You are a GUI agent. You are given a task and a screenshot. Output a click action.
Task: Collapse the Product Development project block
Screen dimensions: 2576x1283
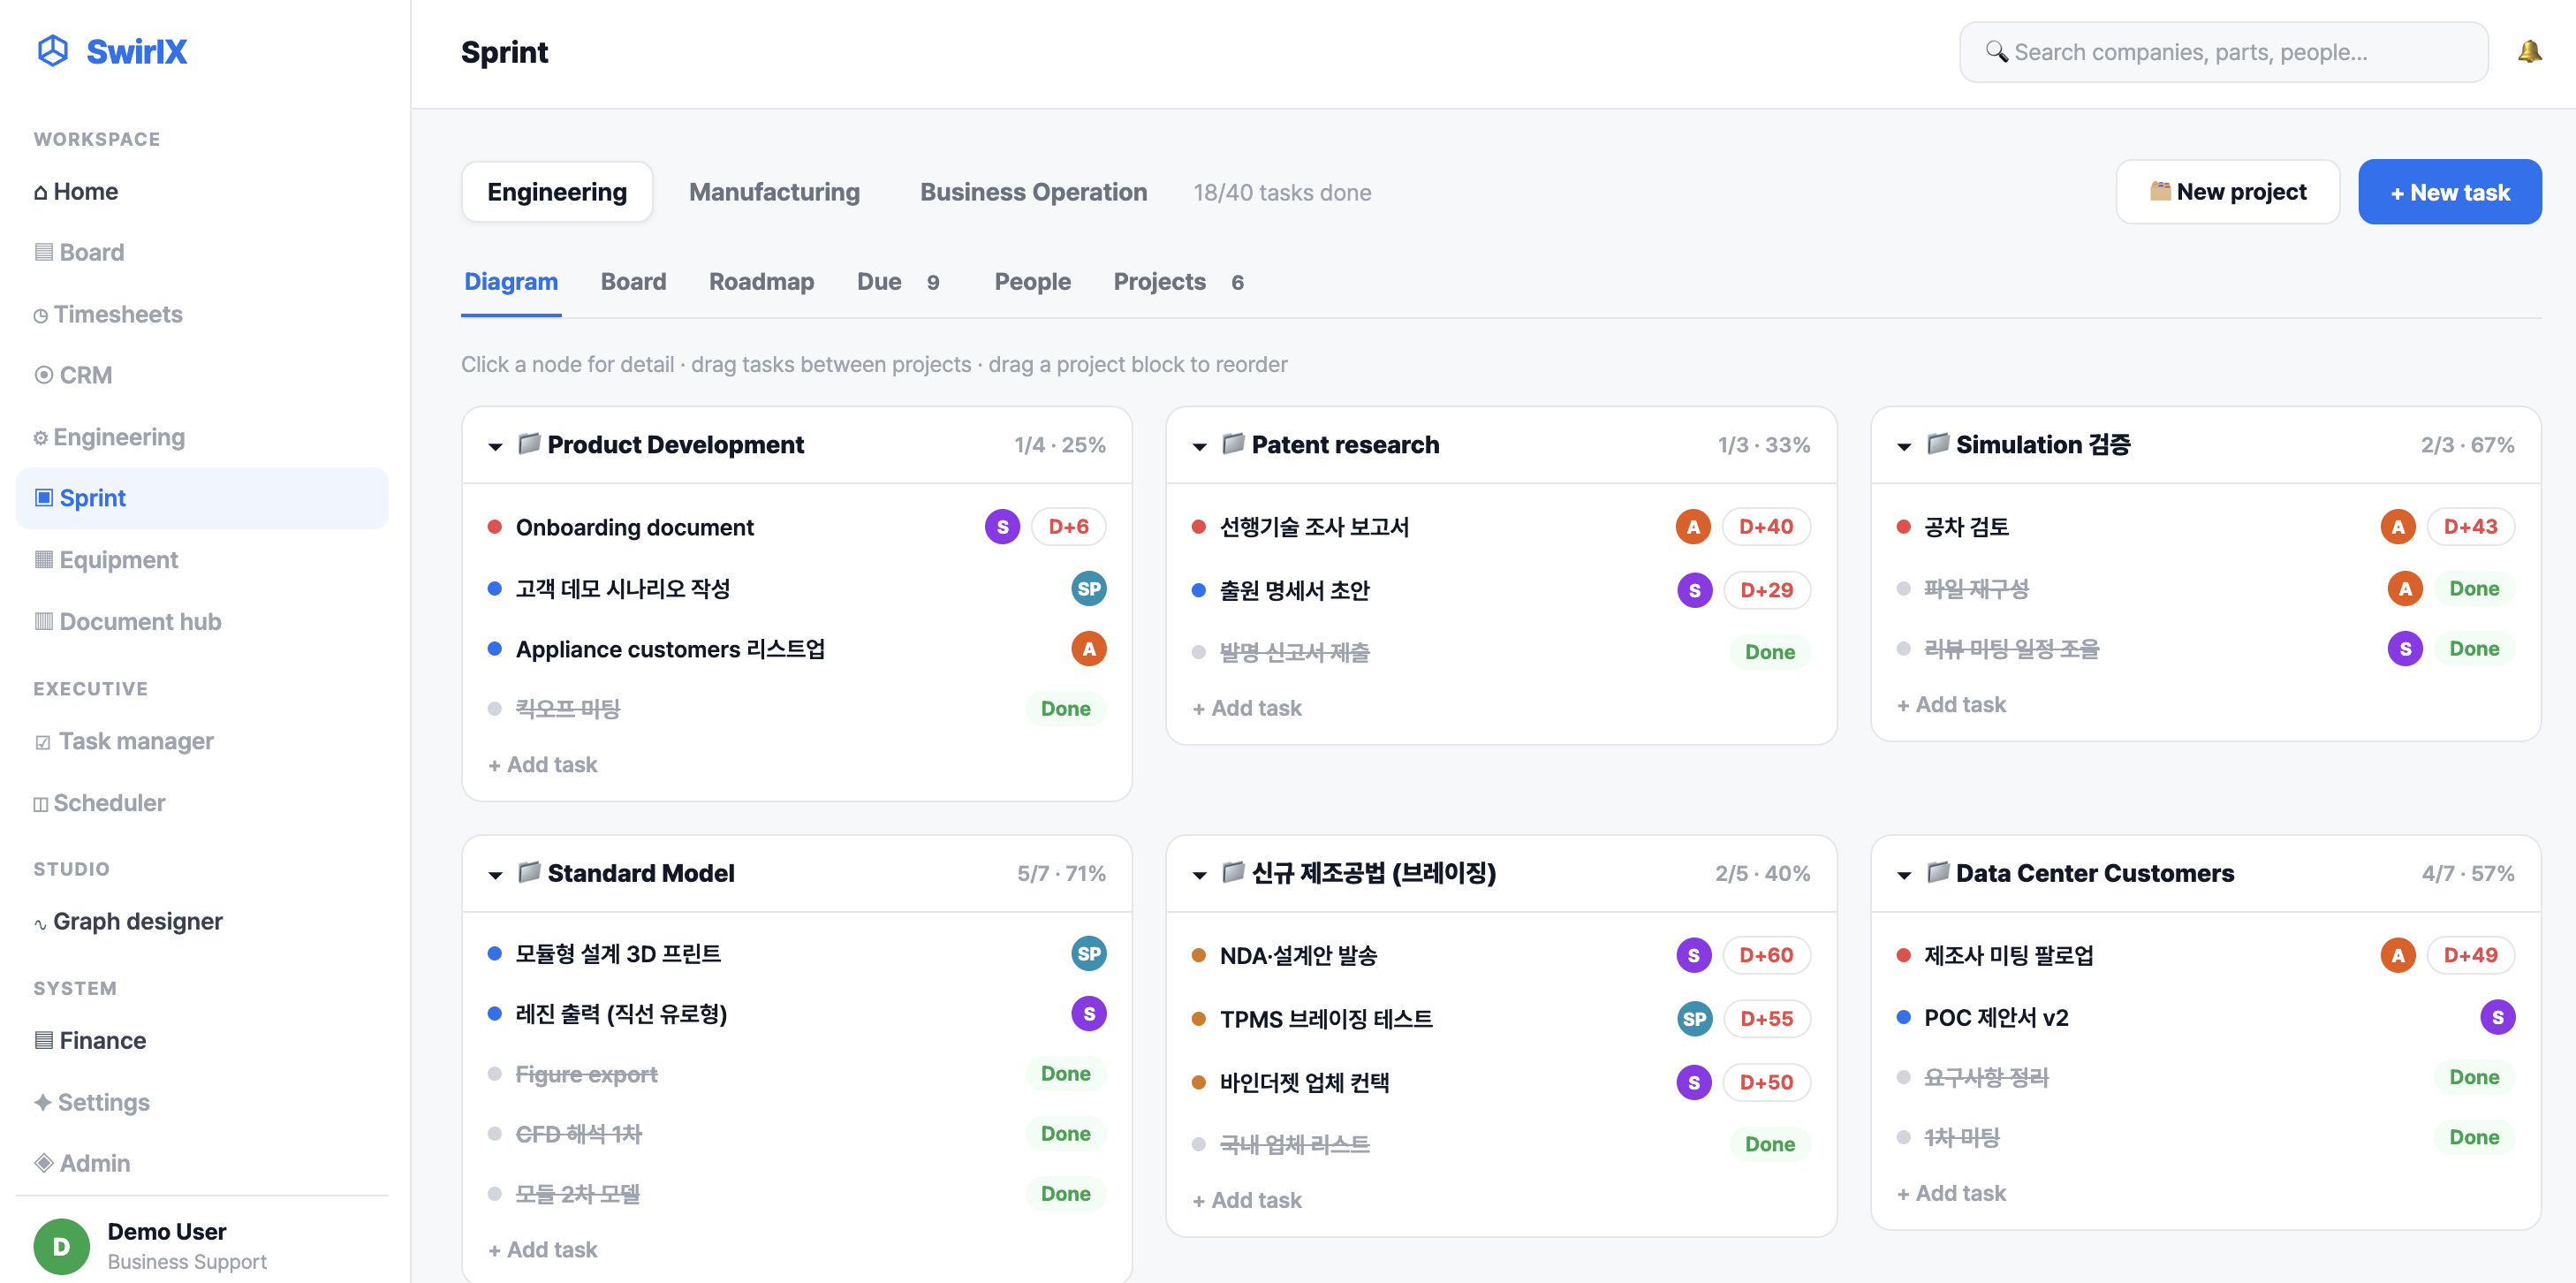495,446
